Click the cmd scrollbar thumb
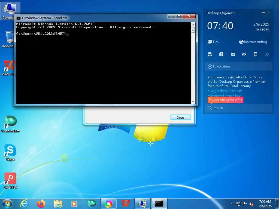Viewport: 279px width, 209px height. click(x=193, y=30)
